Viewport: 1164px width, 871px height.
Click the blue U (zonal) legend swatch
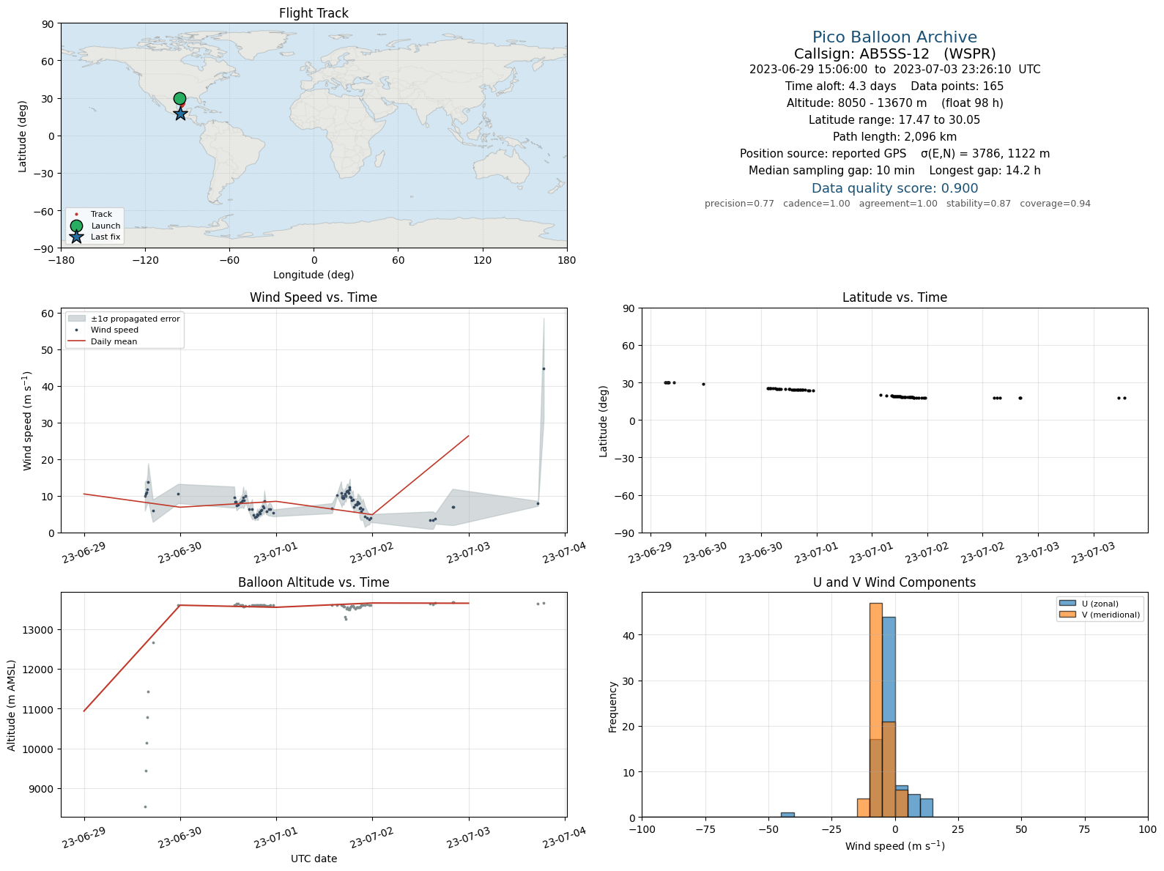[x=1067, y=604]
